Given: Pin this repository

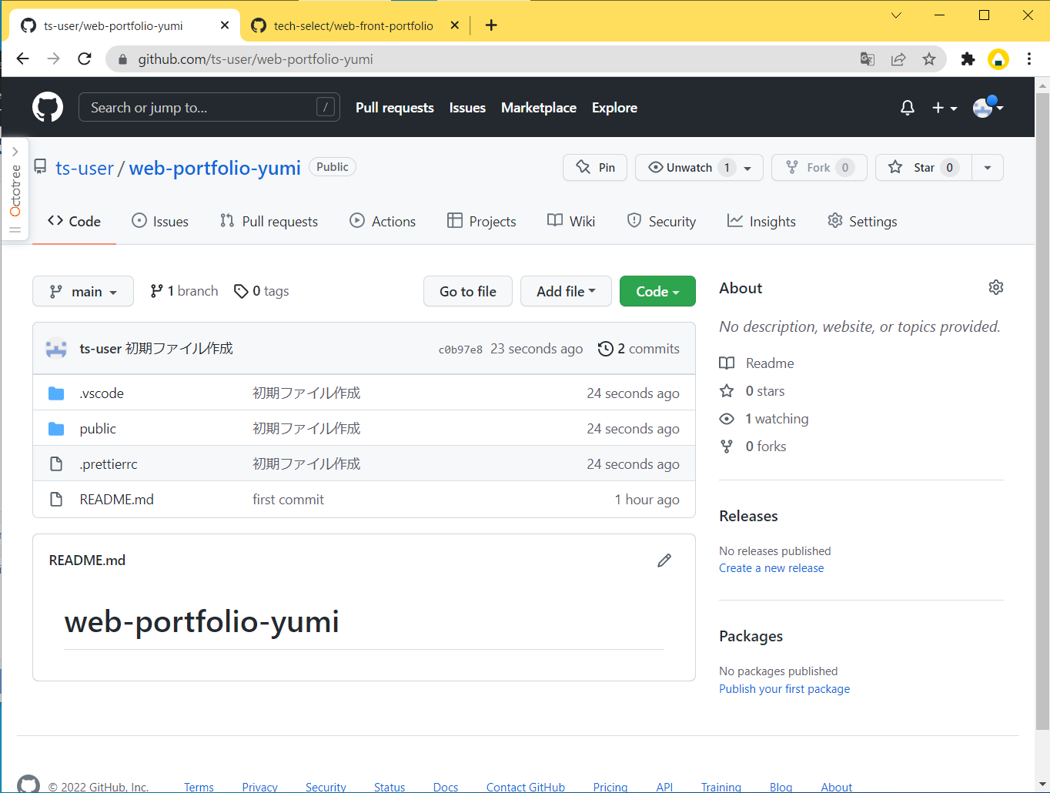Looking at the screenshot, I should (595, 168).
